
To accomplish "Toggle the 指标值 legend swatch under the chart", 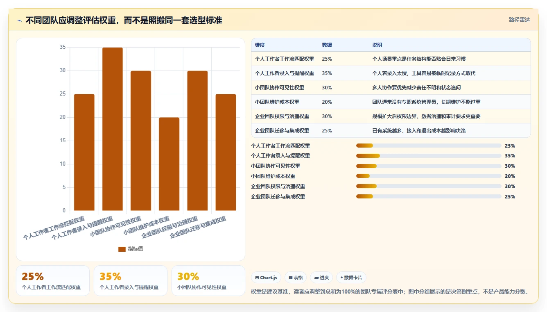I will click(122, 249).
